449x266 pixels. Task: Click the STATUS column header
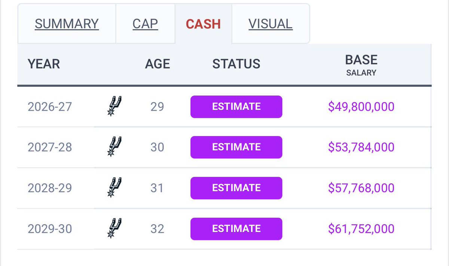tap(236, 64)
